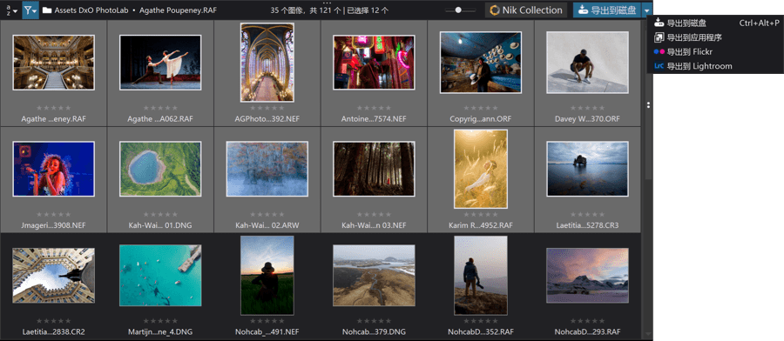Rate Martijn...ne_4.DNG with the star row
Screen dimensions: 784x341
[160, 321]
